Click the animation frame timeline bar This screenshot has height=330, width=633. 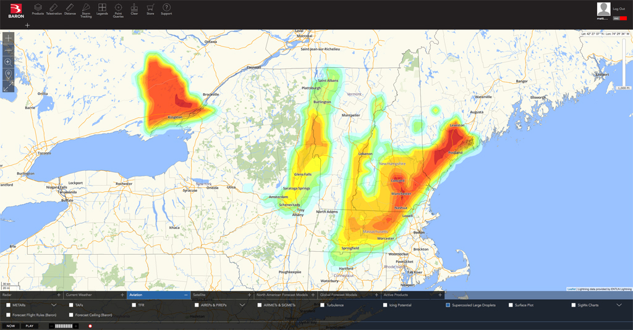coord(64,326)
